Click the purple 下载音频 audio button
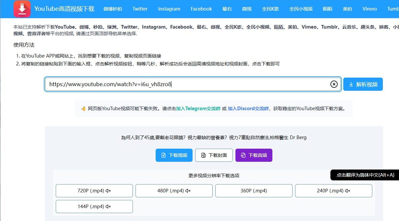399x221 pixels. (x=254, y=155)
